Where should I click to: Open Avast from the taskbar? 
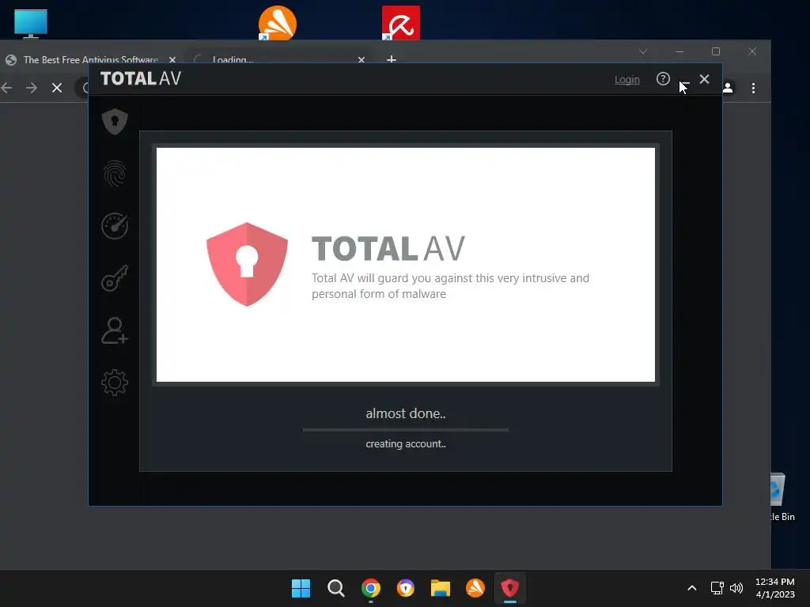(x=475, y=588)
